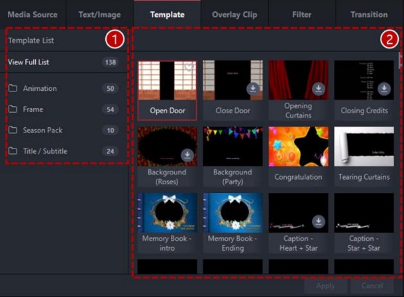Image resolution: width=404 pixels, height=297 pixels.
Task: Download the Closing Credits template
Action: point(384,88)
